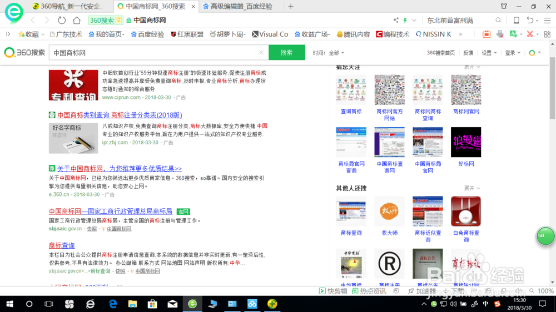
Task: Open the 中国商标网—国家工商行政管理总局商标局 result
Action: [111, 212]
